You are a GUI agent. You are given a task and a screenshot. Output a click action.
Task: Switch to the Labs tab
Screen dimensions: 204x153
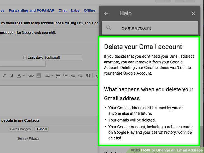[x=75, y=10]
